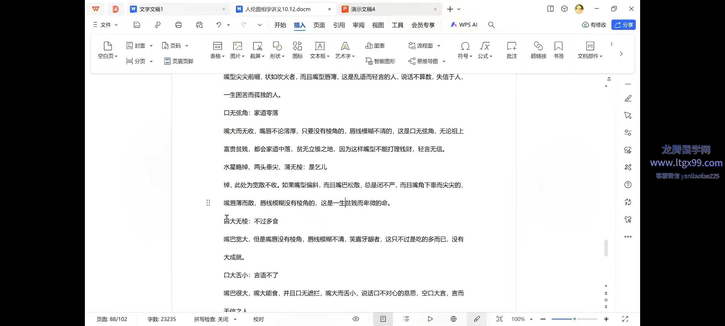725x326 pixels.
Task: Open the spell check (拼写检查) dropdown
Action: (x=215, y=319)
